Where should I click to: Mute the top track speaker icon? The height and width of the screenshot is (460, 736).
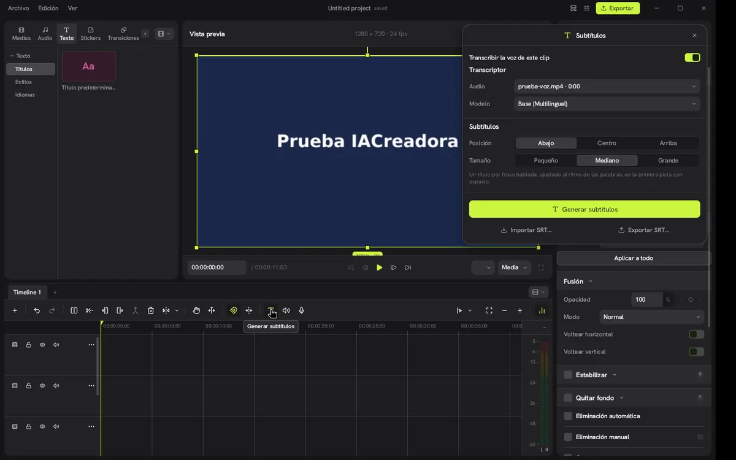[x=56, y=345]
